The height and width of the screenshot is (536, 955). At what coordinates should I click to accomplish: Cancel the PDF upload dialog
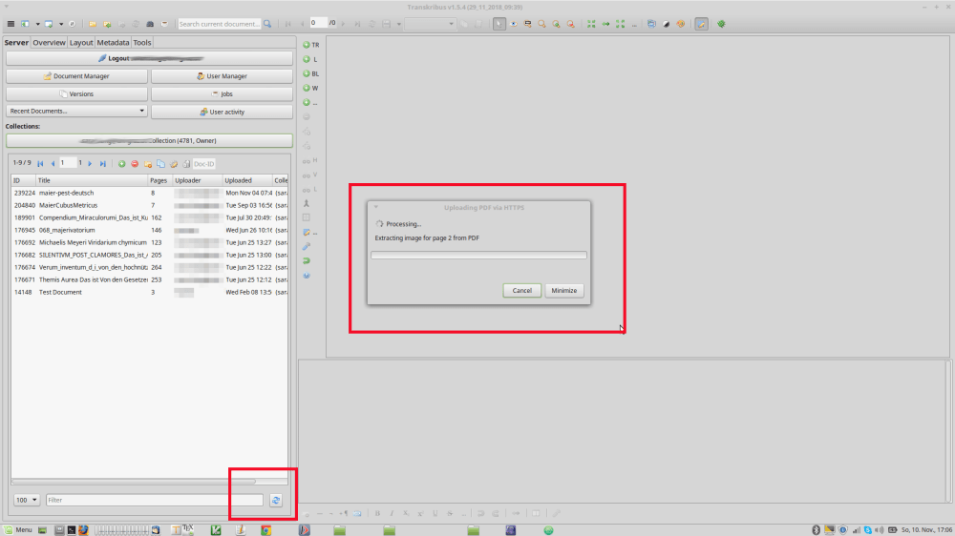(522, 291)
